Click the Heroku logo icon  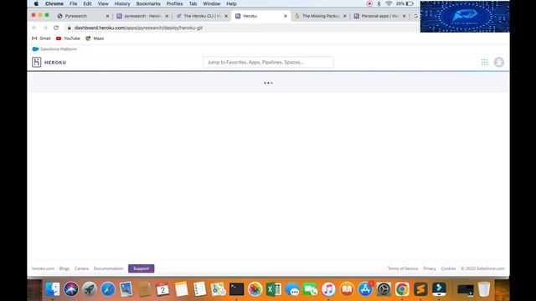pyautogui.click(x=37, y=62)
